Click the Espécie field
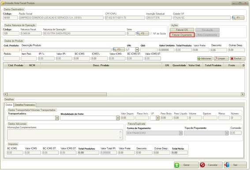This screenshot has width=250, height=170. 210,118
